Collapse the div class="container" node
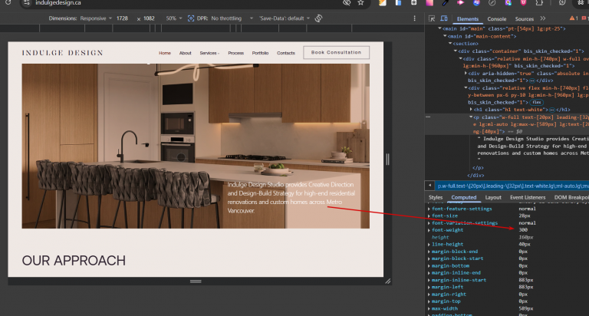This screenshot has width=589, height=316. (x=456, y=51)
